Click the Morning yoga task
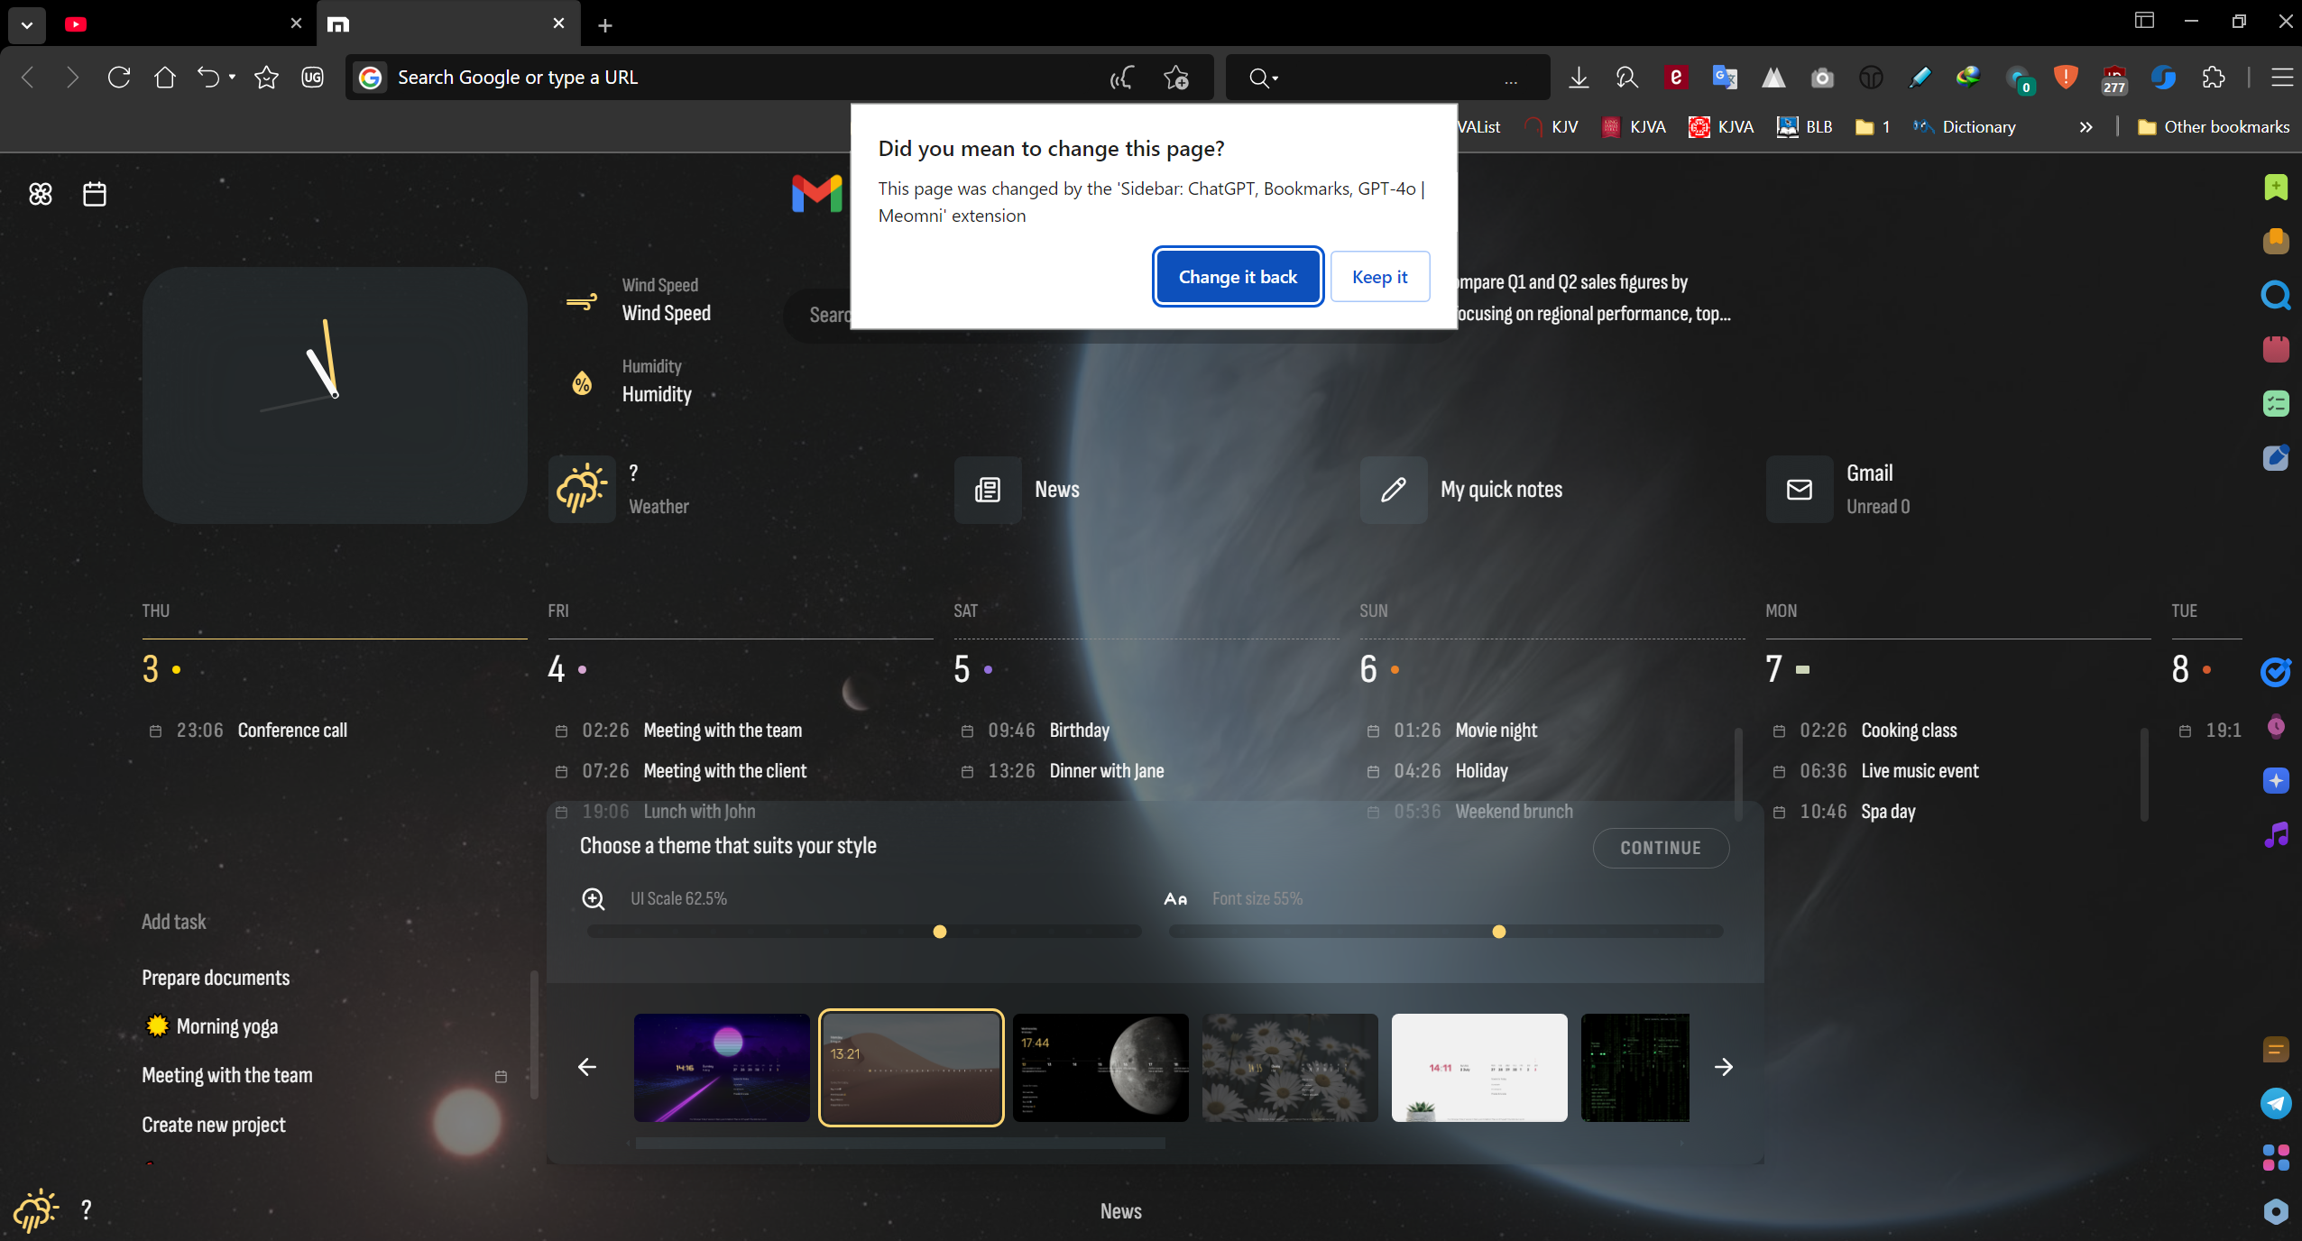Screen dimensions: 2302x1241 pyautogui.click(x=227, y=1026)
